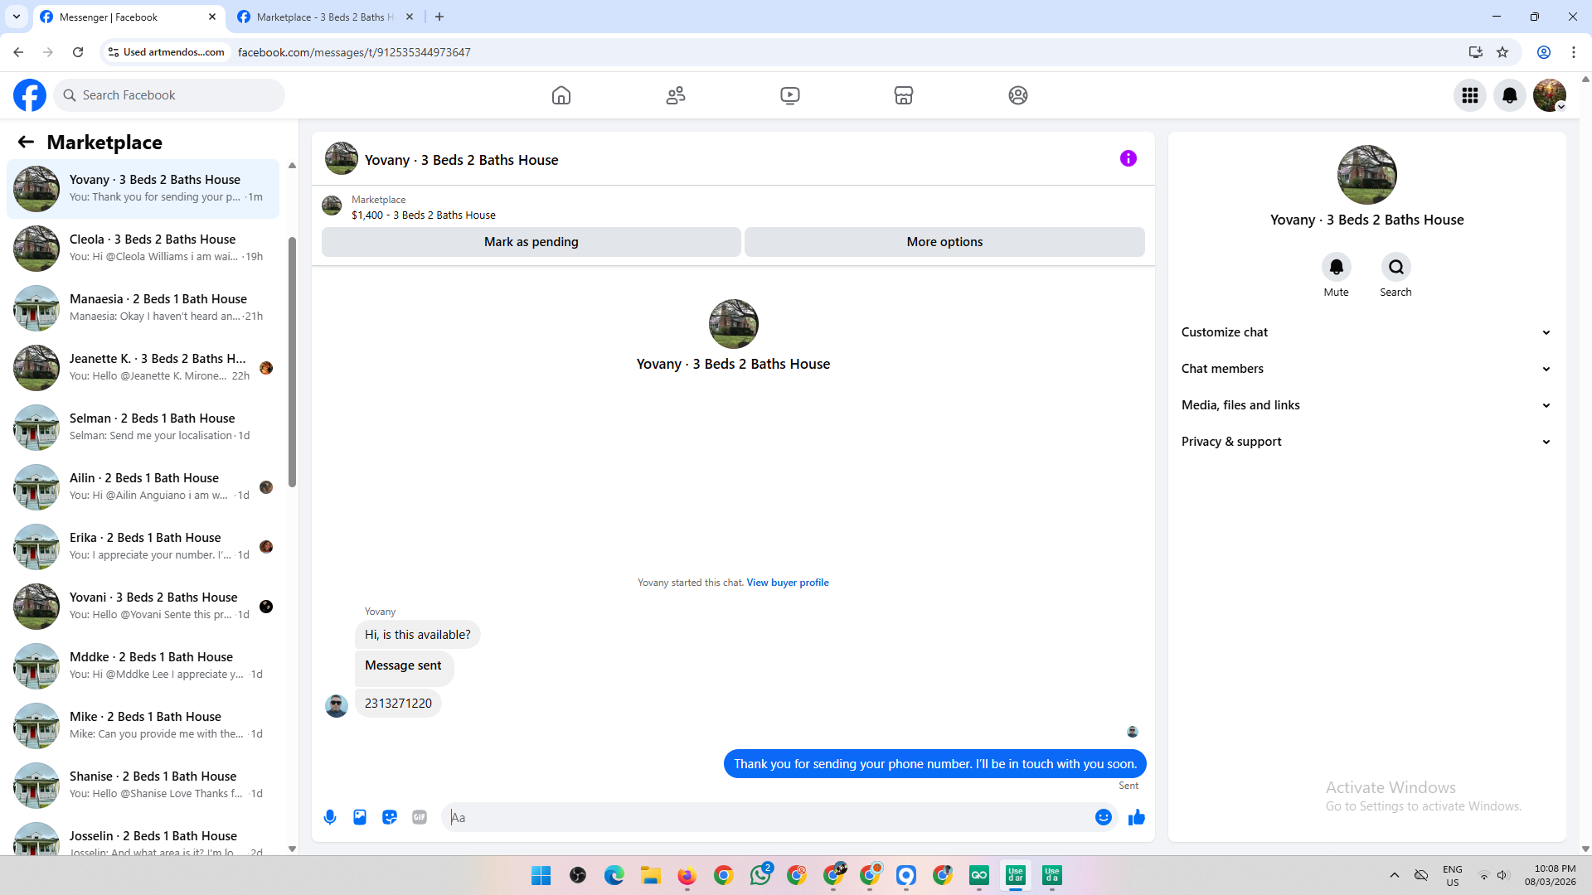Click the chat list scrollbar
Screen dimensions: 1592x895
[292, 362]
